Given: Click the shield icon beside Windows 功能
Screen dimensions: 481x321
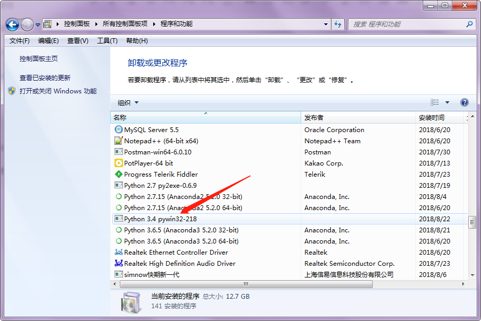Looking at the screenshot, I should (12, 91).
